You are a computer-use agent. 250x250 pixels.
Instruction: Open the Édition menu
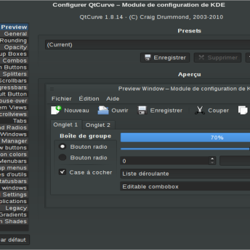coord(89,99)
